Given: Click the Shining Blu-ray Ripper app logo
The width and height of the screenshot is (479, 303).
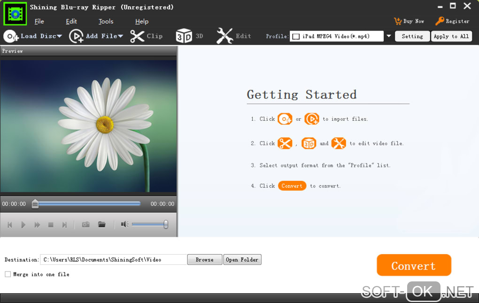Looking at the screenshot, I should 15,14.
